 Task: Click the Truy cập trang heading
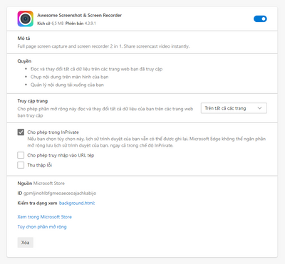[x=33, y=101]
